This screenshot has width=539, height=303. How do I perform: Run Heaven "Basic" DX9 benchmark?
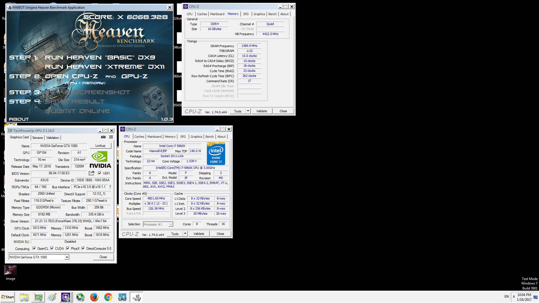pos(100,58)
